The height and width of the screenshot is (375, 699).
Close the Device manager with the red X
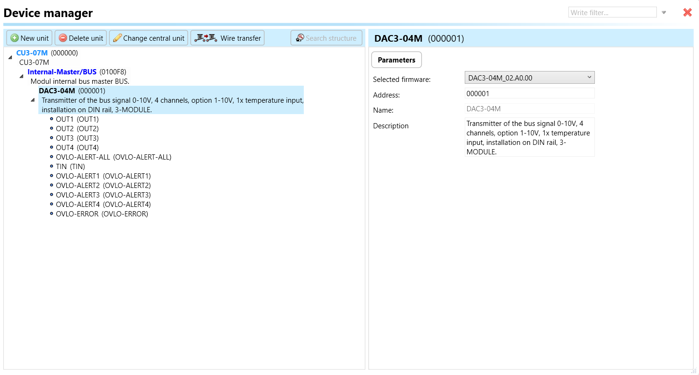(x=687, y=13)
